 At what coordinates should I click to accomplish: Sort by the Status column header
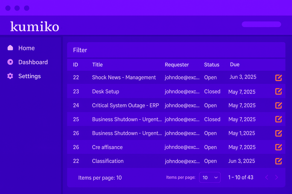pos(212,65)
